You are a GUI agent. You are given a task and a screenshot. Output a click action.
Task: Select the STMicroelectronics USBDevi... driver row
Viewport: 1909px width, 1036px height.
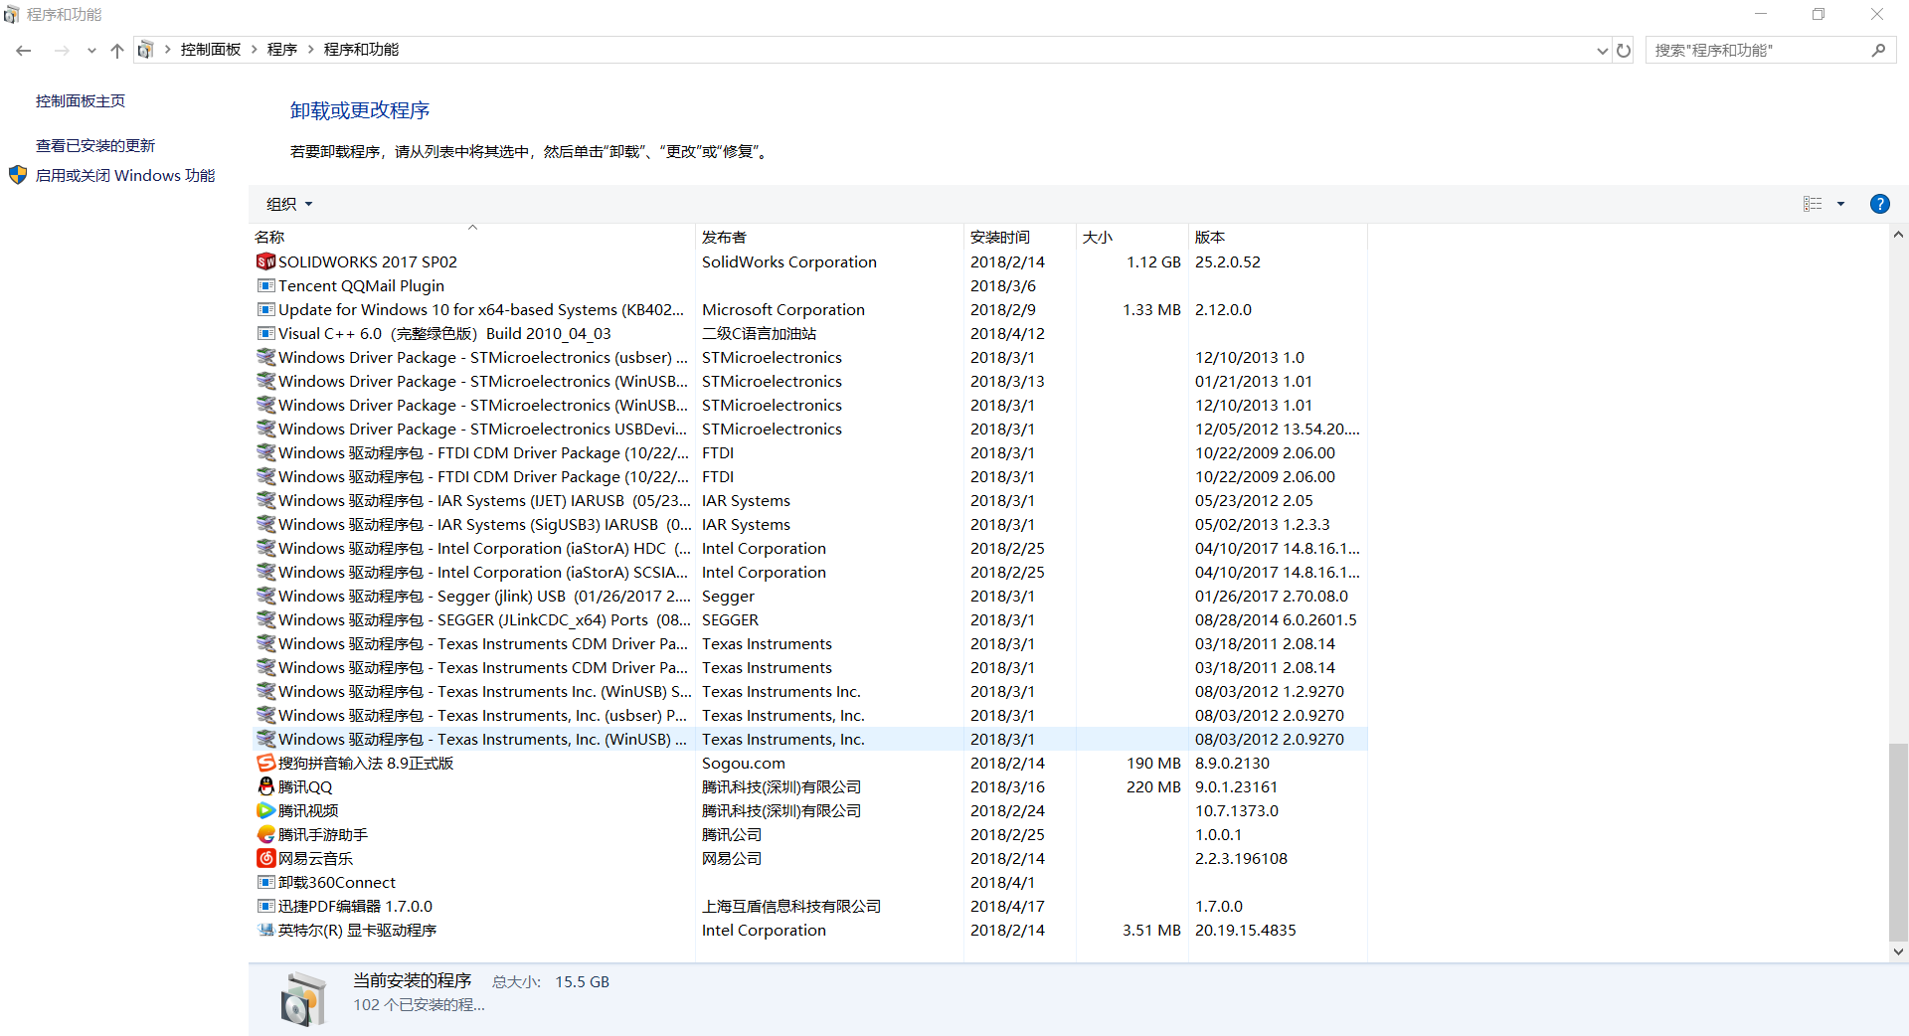point(809,429)
